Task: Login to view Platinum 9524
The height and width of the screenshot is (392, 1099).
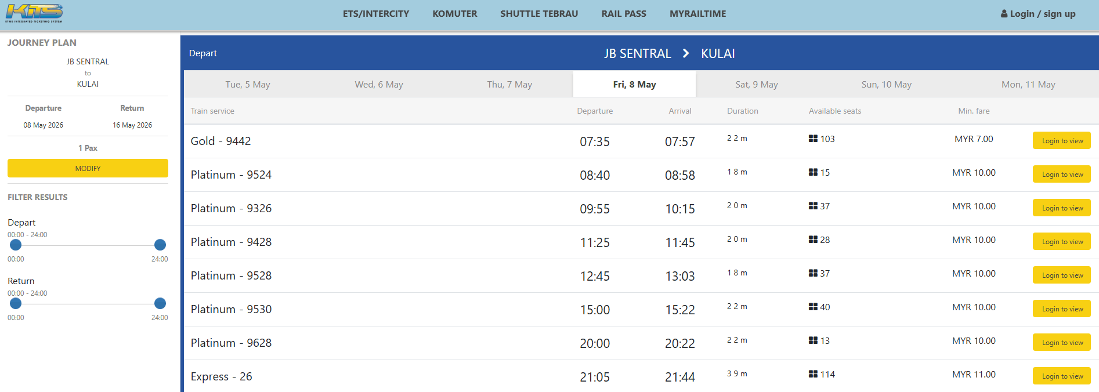Action: click(1062, 174)
